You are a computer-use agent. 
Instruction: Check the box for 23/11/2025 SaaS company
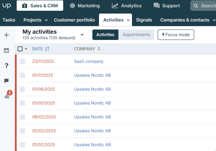coord(22,61)
